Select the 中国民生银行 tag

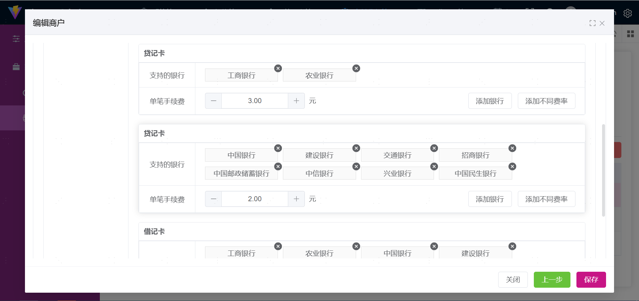(x=475, y=173)
